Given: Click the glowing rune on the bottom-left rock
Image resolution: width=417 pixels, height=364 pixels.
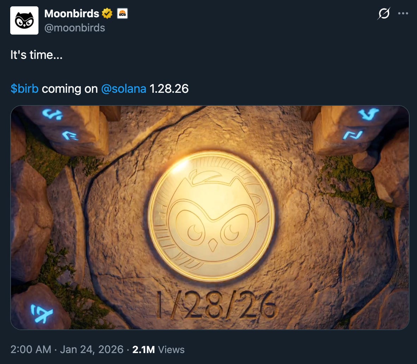Looking at the screenshot, I should (41, 314).
